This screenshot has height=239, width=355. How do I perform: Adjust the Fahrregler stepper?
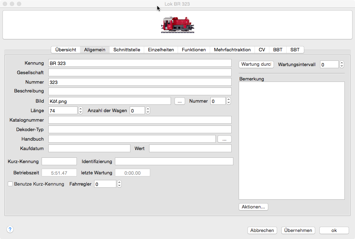pyautogui.click(x=119, y=184)
